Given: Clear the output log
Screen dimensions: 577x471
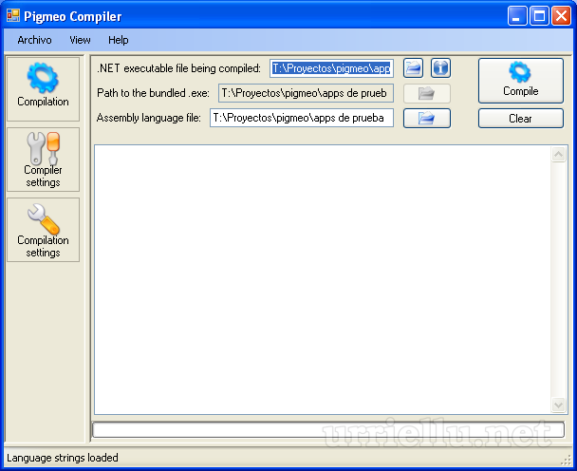Looking at the screenshot, I should point(521,118).
